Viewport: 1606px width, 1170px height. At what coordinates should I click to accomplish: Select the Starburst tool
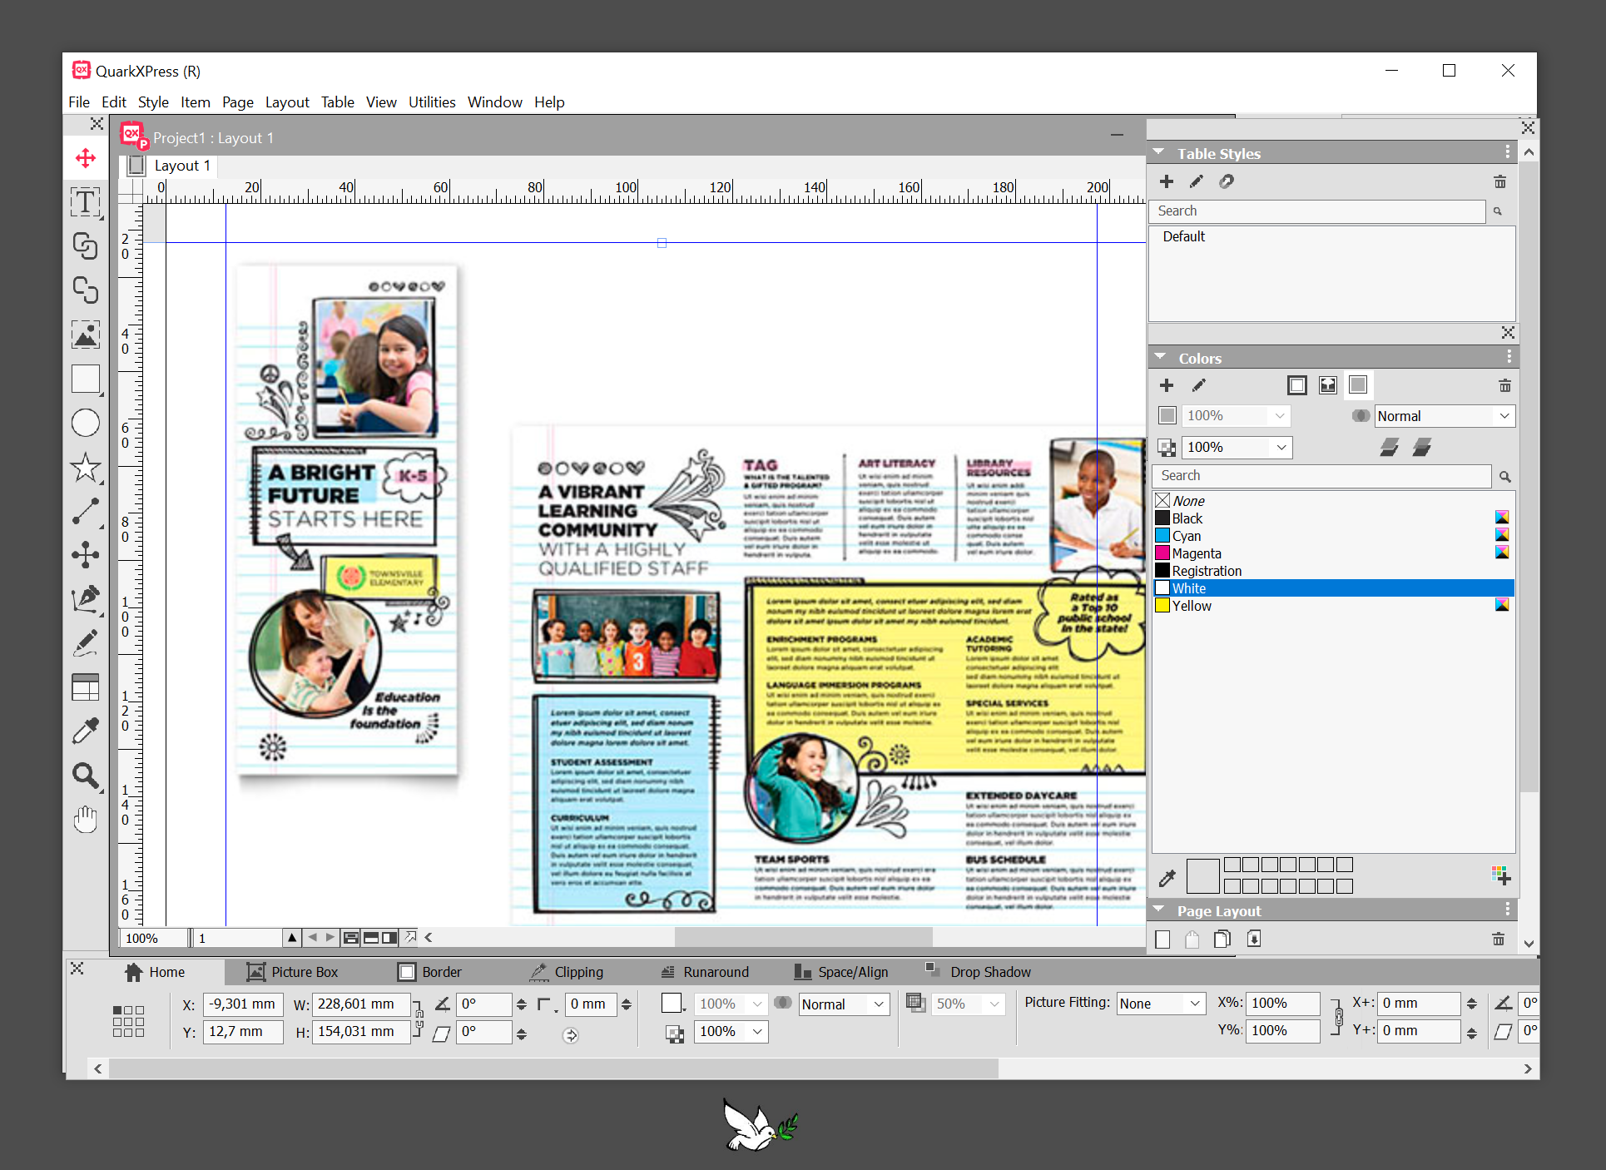85,467
